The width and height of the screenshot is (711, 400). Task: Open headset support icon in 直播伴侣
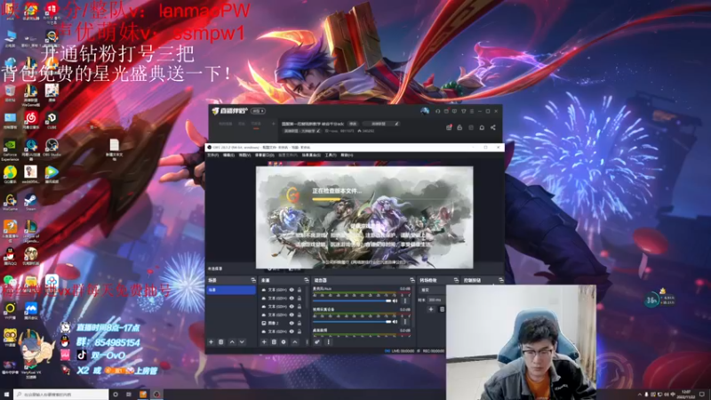437,111
